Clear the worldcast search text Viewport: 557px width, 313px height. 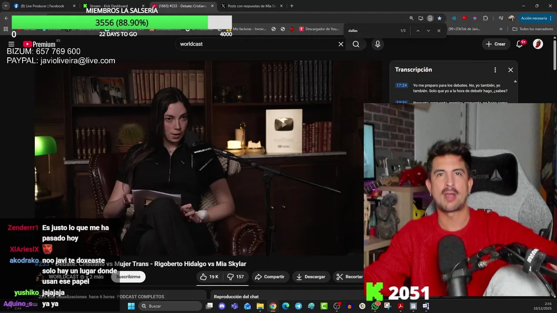341,44
